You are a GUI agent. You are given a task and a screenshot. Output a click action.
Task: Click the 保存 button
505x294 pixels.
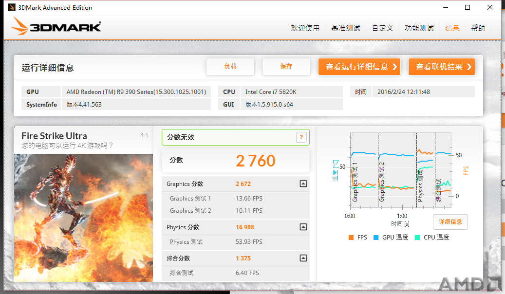(x=286, y=67)
